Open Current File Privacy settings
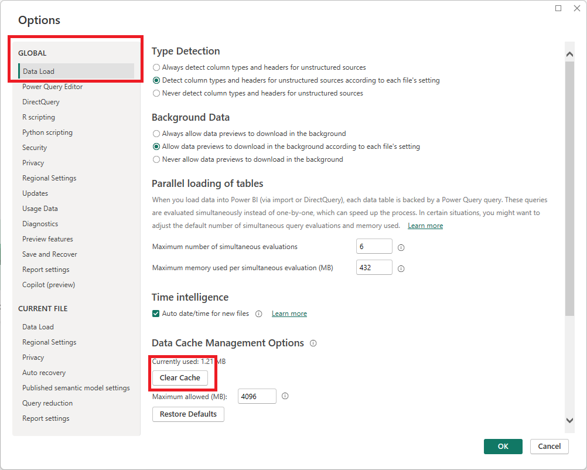This screenshot has width=587, height=470. click(33, 357)
